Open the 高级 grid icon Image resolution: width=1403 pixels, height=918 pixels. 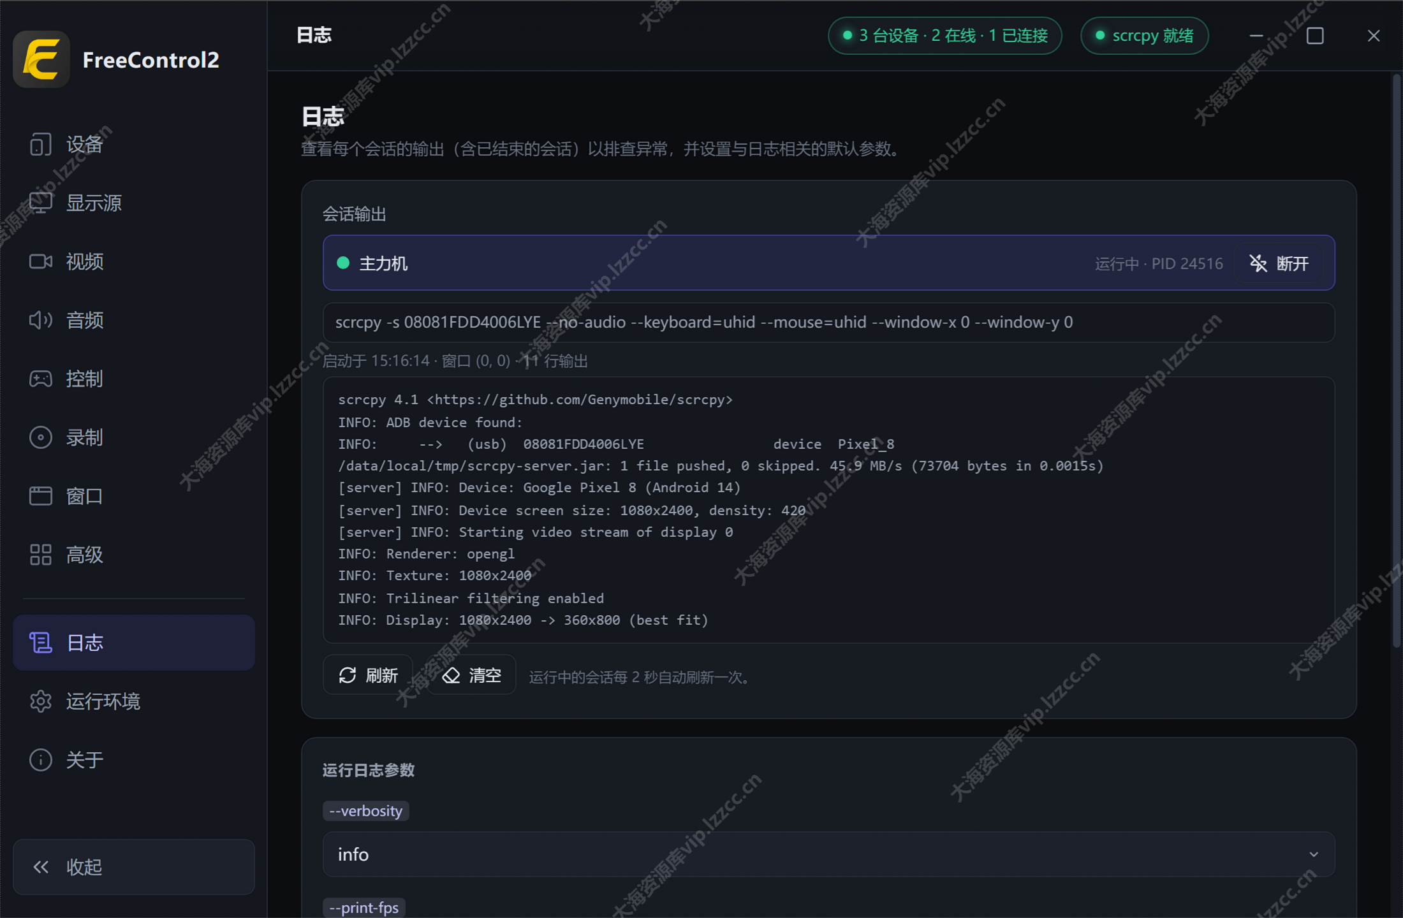pos(40,555)
